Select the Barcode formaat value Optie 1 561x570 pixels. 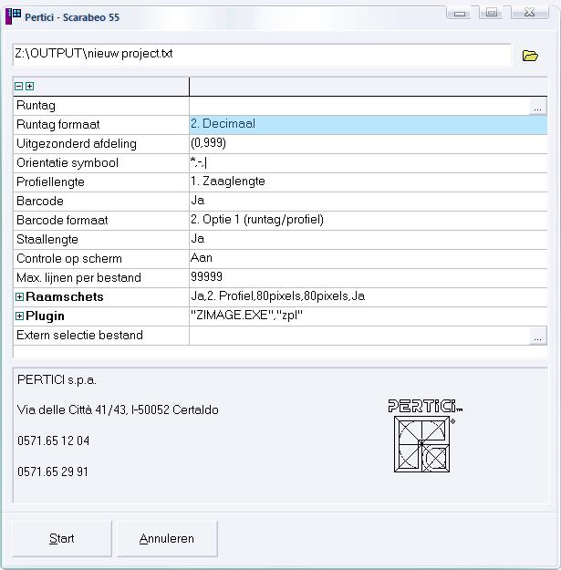368,221
